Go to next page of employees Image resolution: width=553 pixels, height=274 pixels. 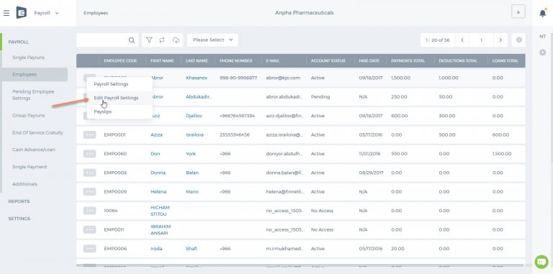tap(500, 40)
